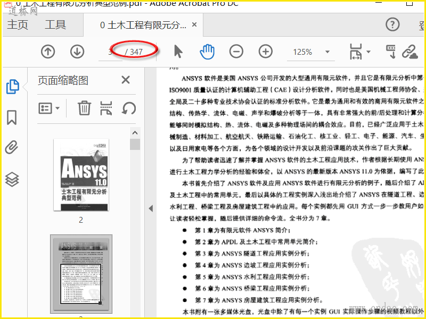The width and height of the screenshot is (426, 319).
Task: Open the help question mark icon
Action: tap(392, 24)
